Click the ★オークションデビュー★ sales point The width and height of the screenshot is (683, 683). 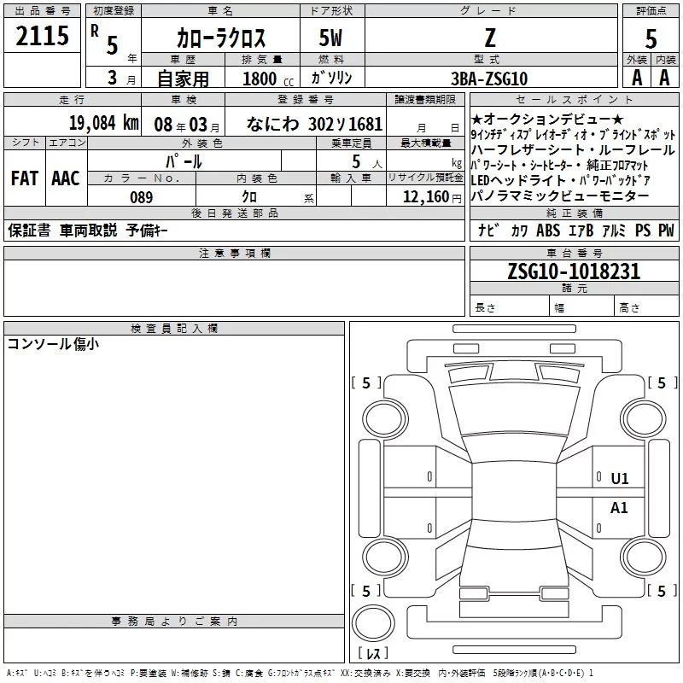pos(547,119)
